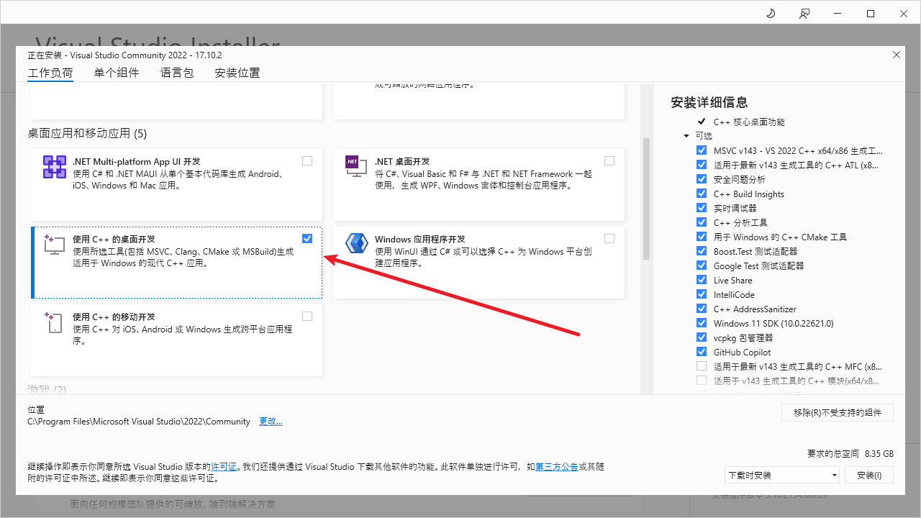
Task: Collapse the 可选 optional components section
Action: 686,136
